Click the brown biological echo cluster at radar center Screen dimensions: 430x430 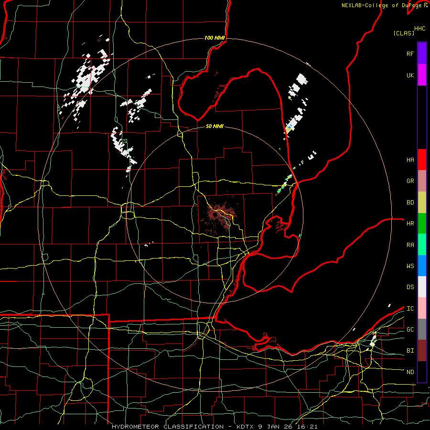point(218,215)
